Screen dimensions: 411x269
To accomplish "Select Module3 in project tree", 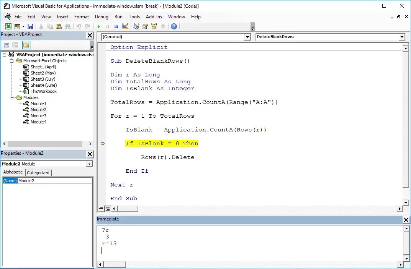I will tap(38, 116).
